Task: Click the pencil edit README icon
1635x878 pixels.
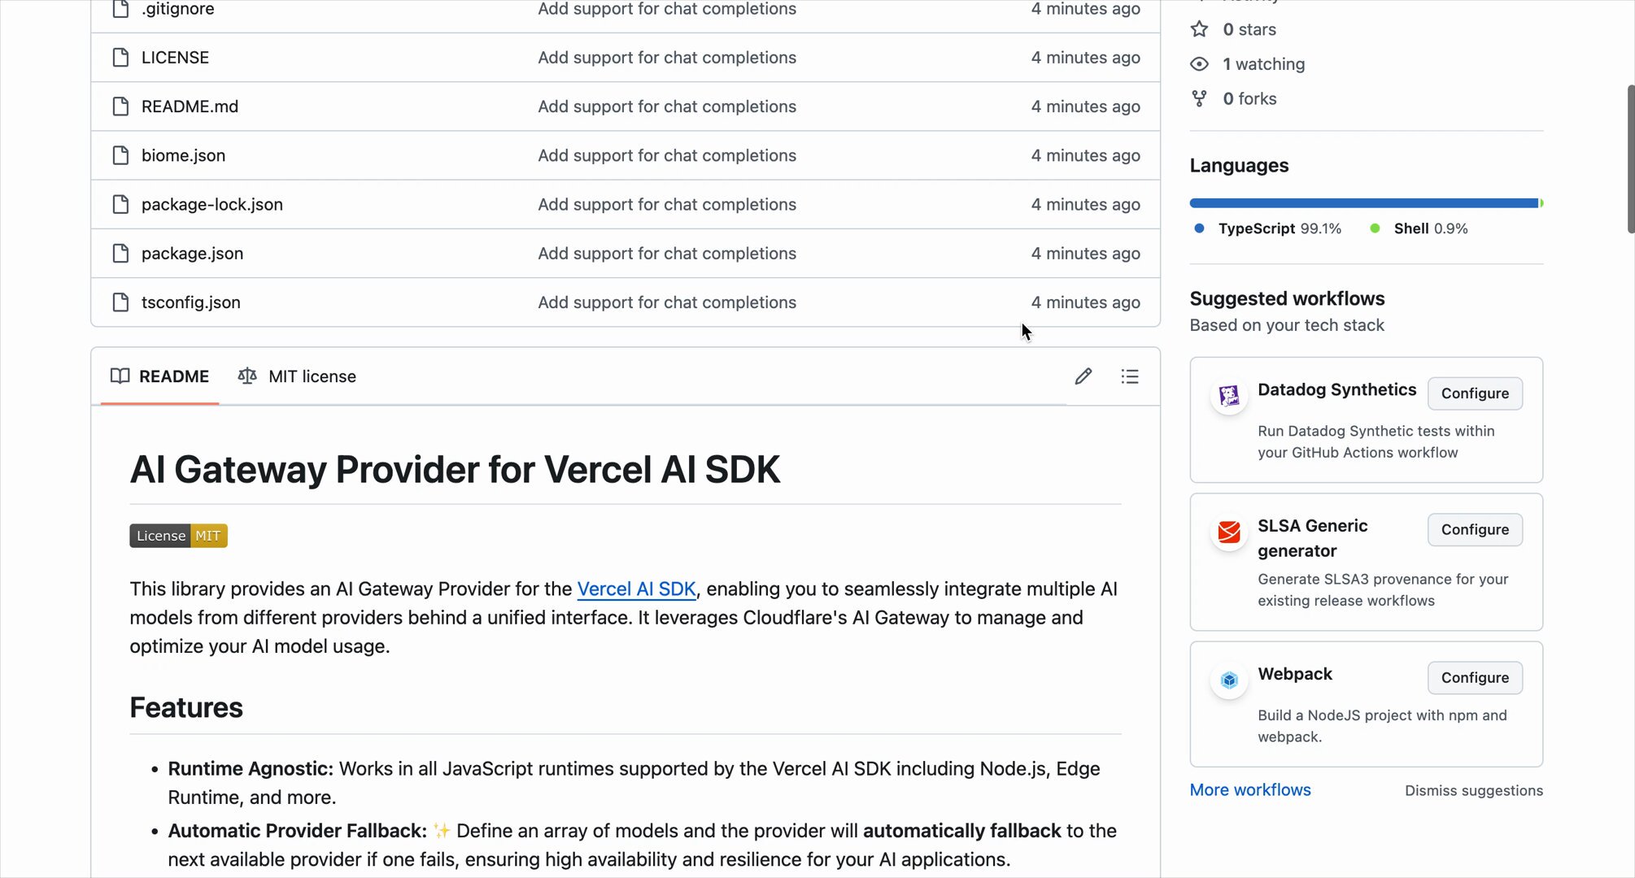Action: 1083,376
